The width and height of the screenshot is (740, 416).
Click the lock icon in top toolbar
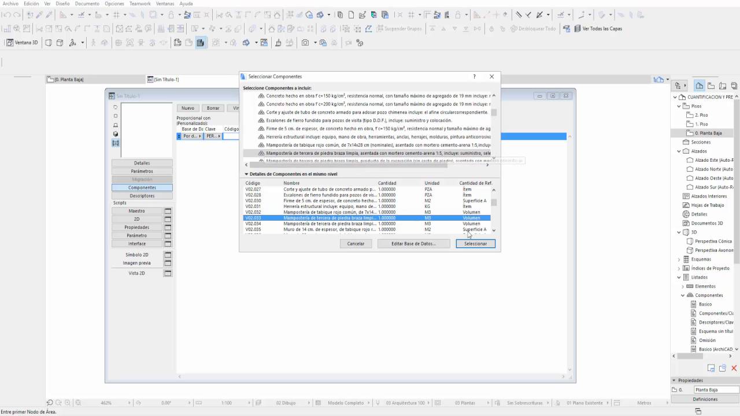coord(171,14)
